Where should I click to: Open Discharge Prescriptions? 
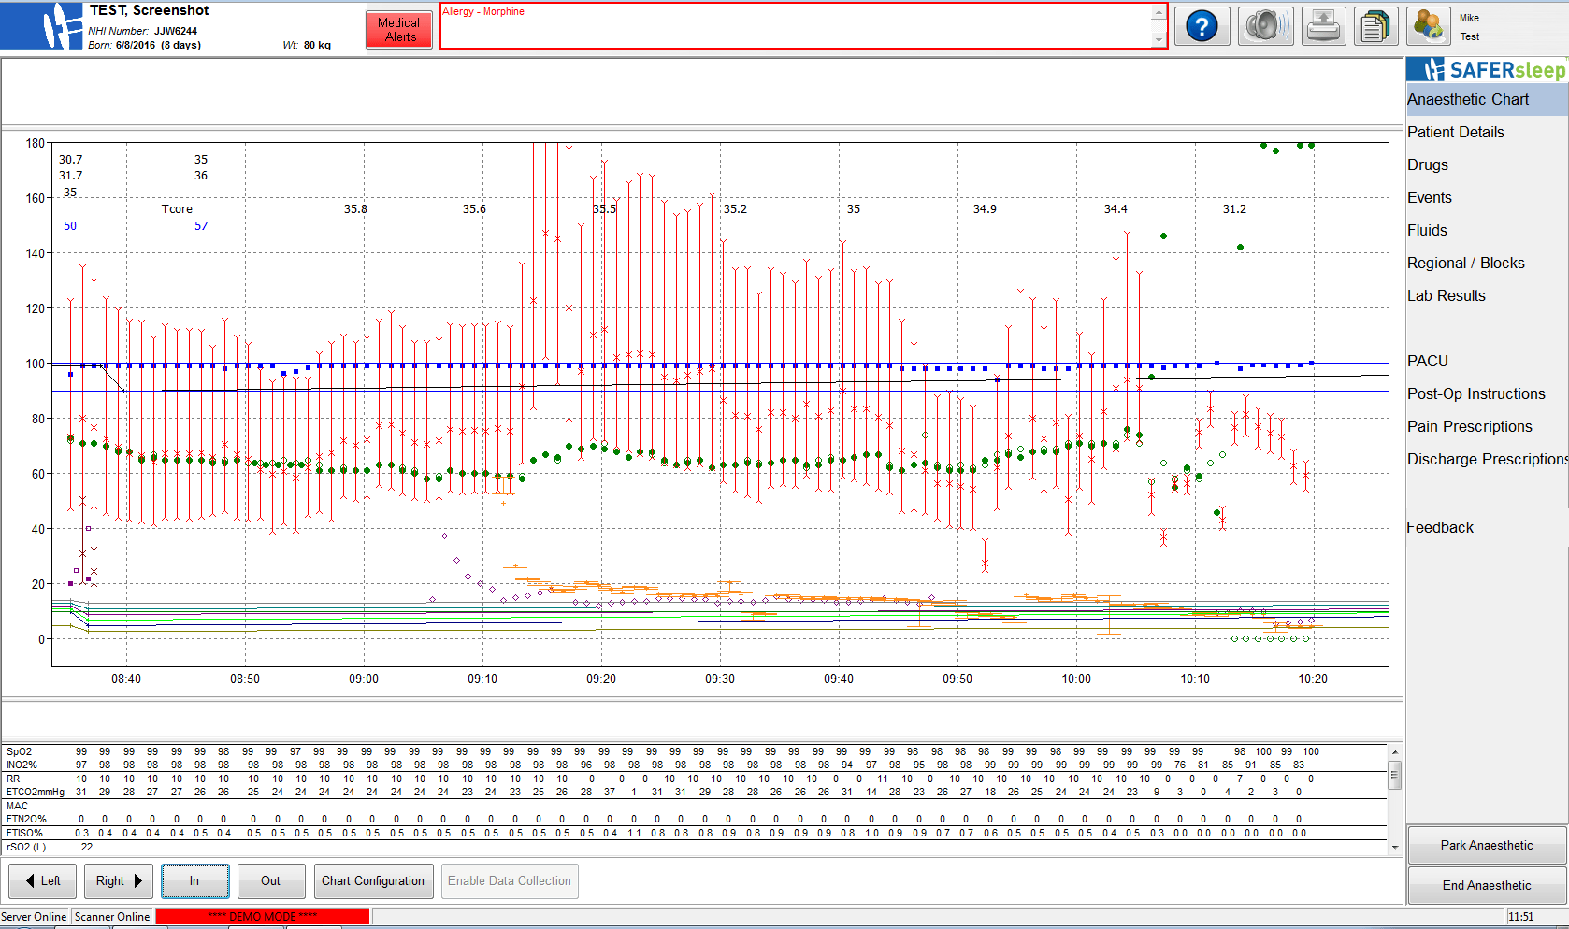point(1487,460)
